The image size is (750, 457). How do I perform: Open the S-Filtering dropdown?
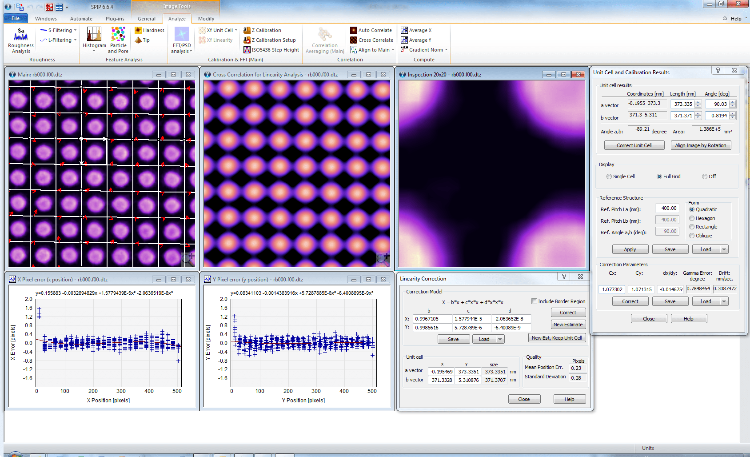point(76,30)
